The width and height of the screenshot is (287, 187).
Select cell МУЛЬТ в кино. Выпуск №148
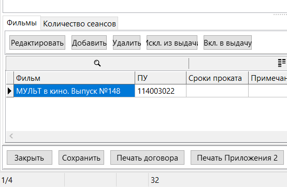pos(74,91)
